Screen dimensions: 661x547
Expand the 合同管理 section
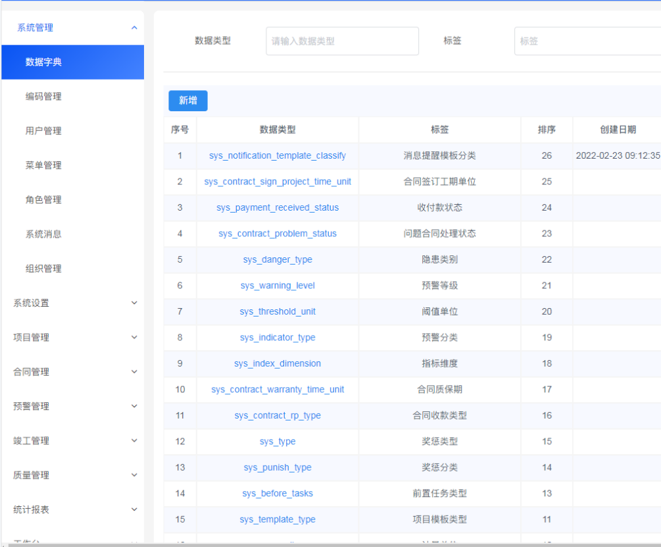[72, 372]
